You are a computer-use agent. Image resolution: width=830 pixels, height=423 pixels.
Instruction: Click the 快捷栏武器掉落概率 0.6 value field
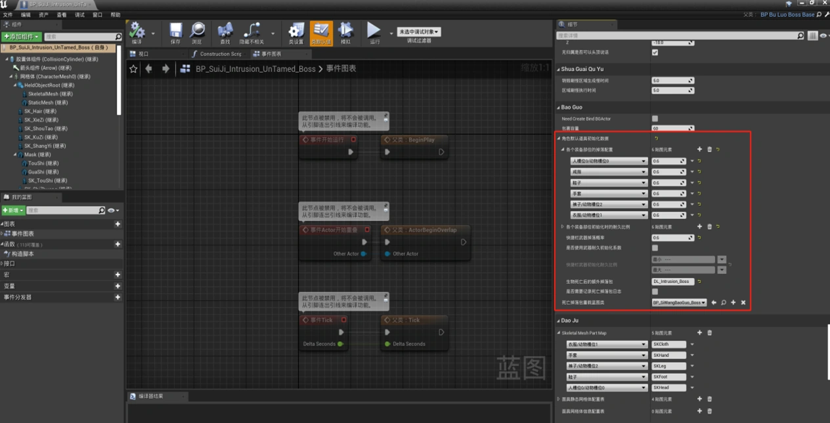(x=672, y=237)
